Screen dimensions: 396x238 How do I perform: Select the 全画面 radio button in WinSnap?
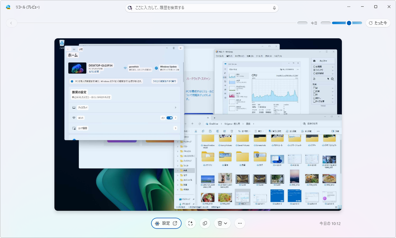coord(314,67)
